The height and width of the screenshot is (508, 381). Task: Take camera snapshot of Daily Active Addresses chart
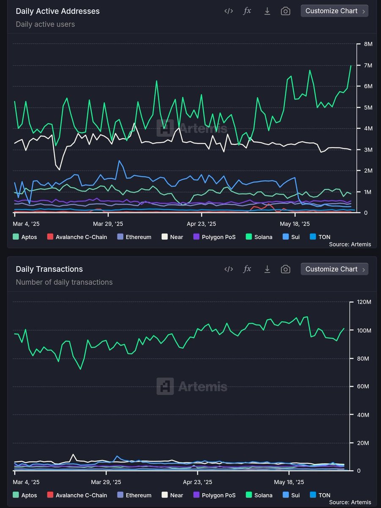tap(285, 11)
